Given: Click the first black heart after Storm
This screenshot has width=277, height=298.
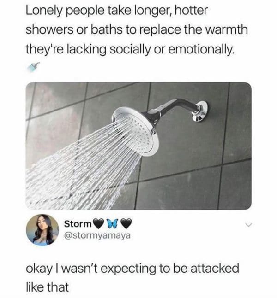Looking at the screenshot, I should [99, 224].
